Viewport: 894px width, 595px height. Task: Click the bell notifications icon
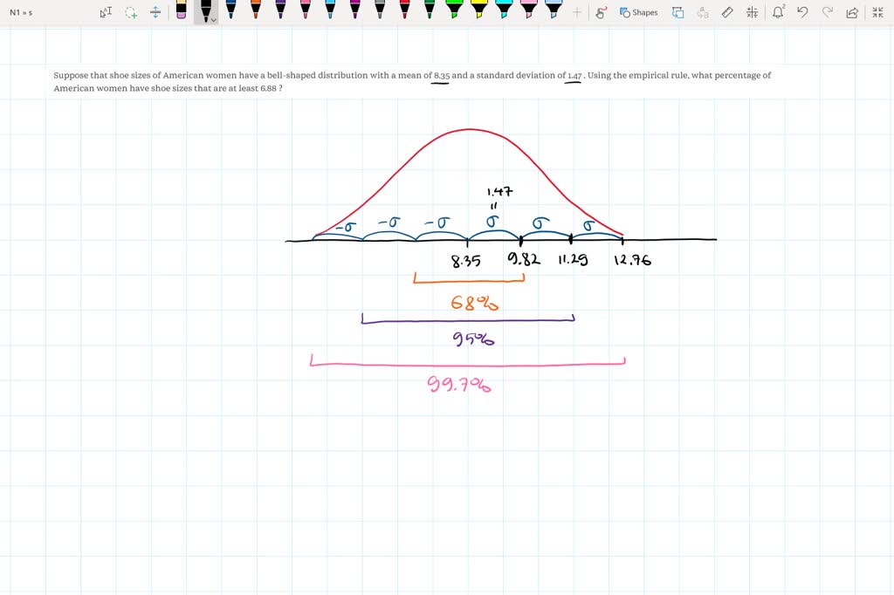777,12
